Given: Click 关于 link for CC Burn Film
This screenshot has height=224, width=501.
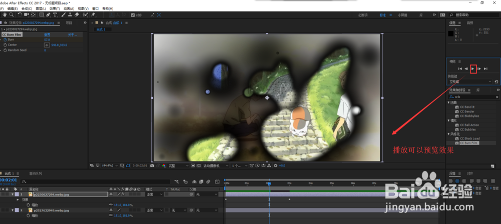Looking at the screenshot, I should (72, 34).
